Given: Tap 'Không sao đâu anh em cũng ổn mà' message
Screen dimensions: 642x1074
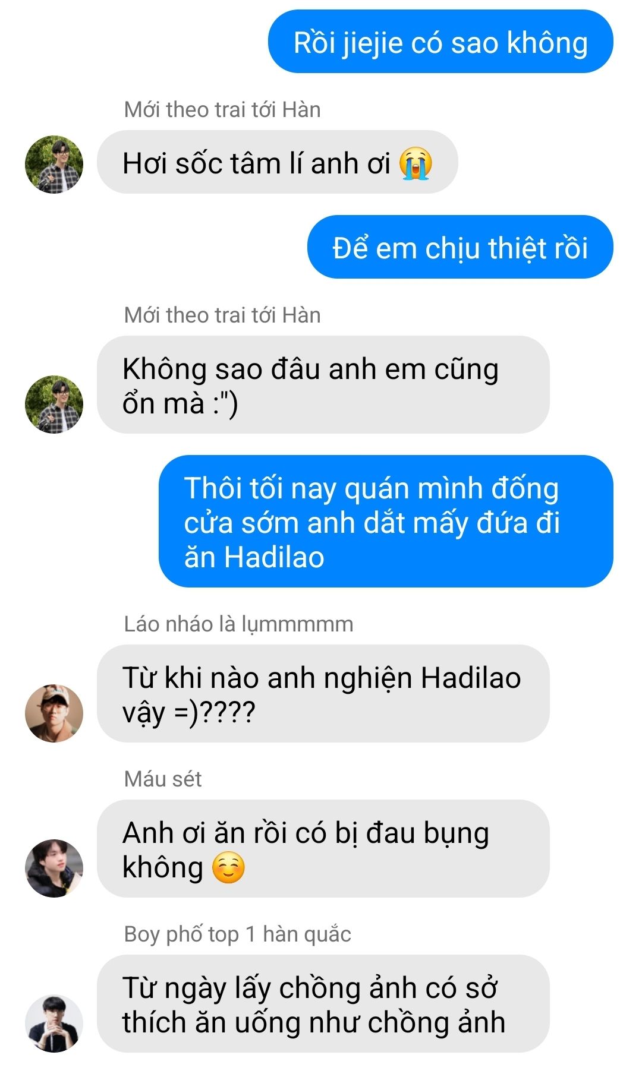Looking at the screenshot, I should pyautogui.click(x=323, y=384).
